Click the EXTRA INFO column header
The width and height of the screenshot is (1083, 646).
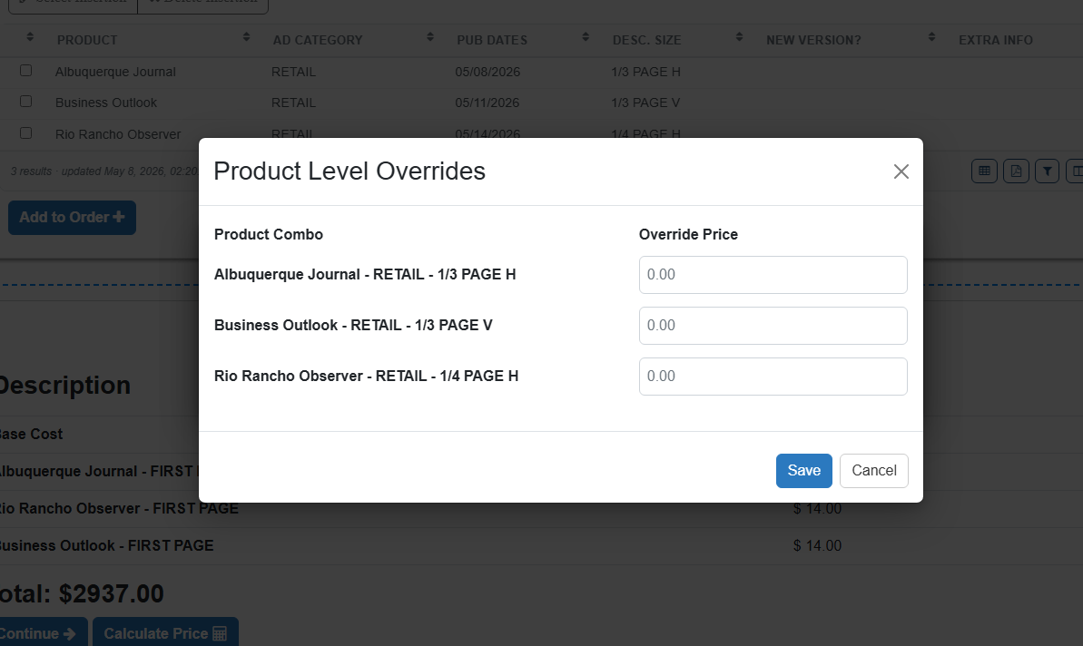(995, 40)
